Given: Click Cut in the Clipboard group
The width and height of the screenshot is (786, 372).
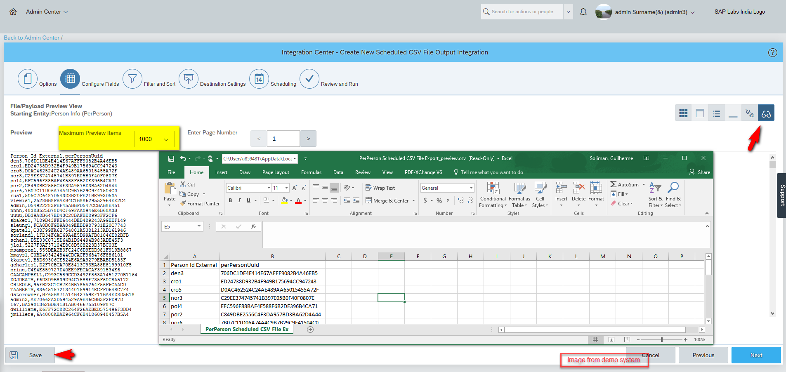Looking at the screenshot, I should coord(188,184).
